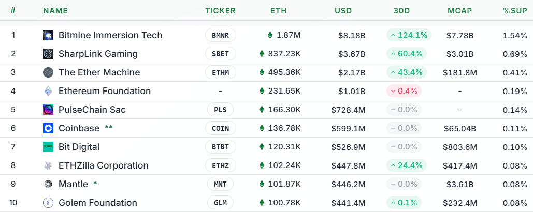
Task: Click the Bitmine Immersion Tech logo icon
Action: coord(48,35)
